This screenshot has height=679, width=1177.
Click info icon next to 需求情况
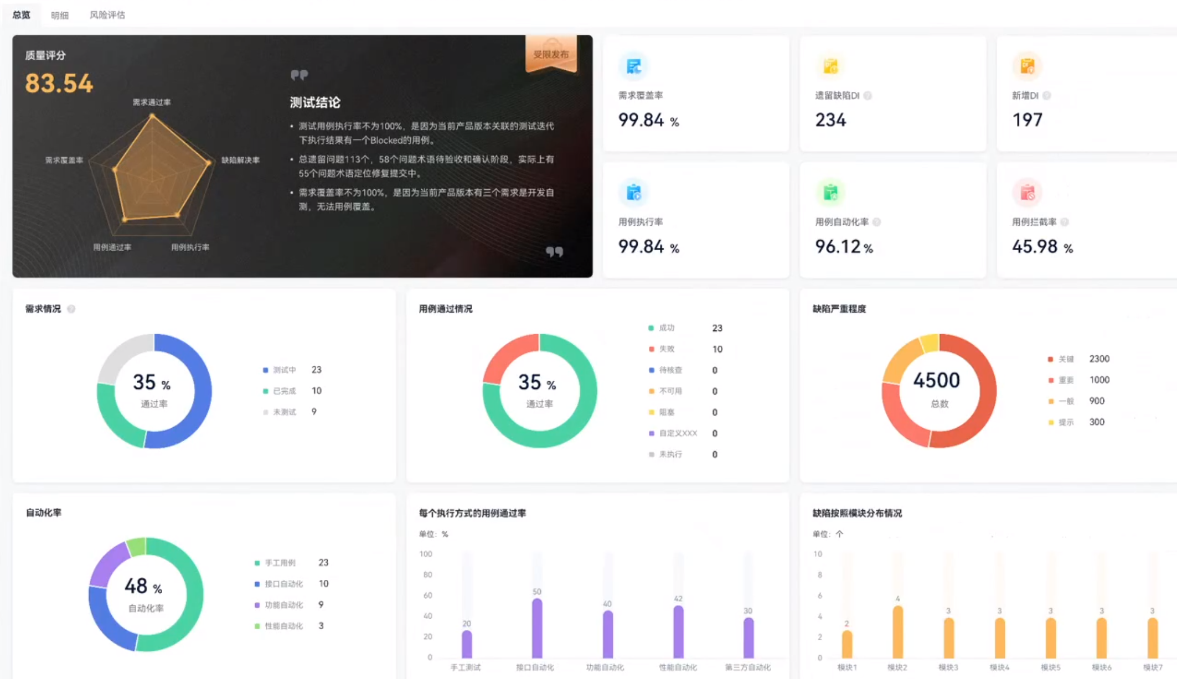click(71, 309)
